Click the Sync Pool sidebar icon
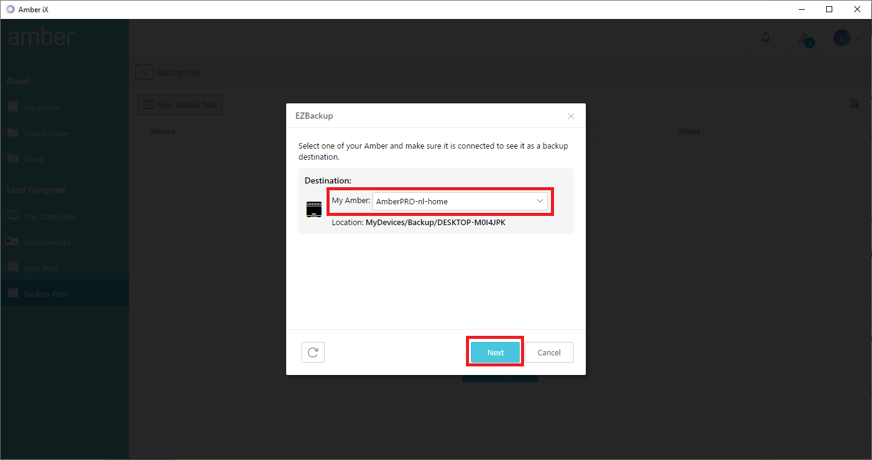The width and height of the screenshot is (872, 460). coord(13,267)
